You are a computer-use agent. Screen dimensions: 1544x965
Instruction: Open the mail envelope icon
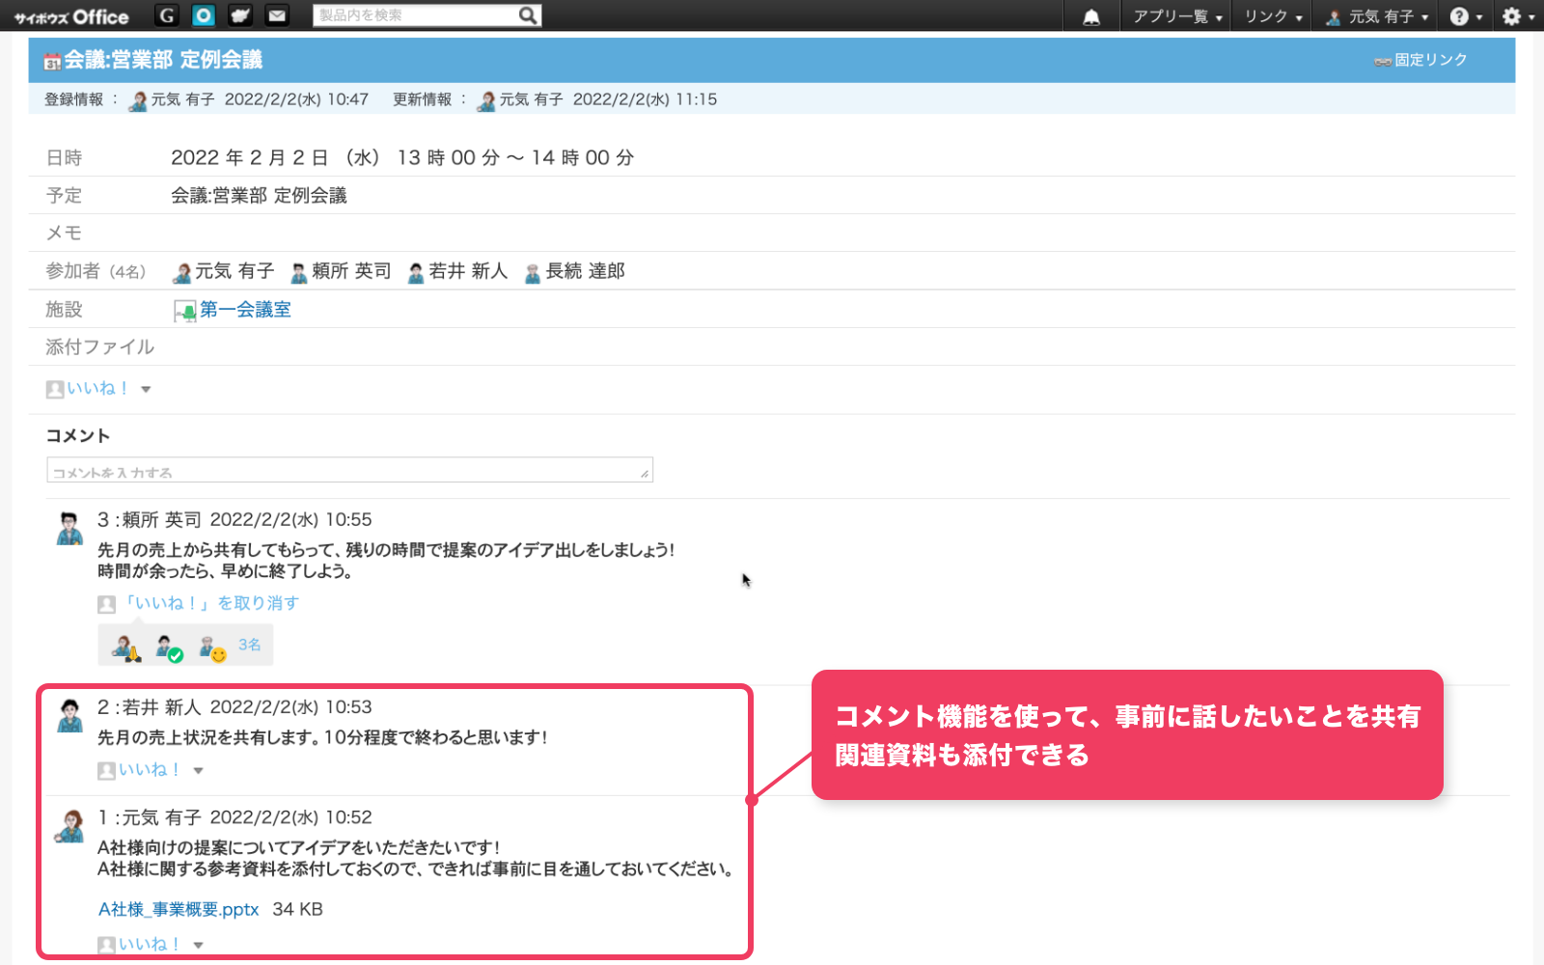(277, 15)
